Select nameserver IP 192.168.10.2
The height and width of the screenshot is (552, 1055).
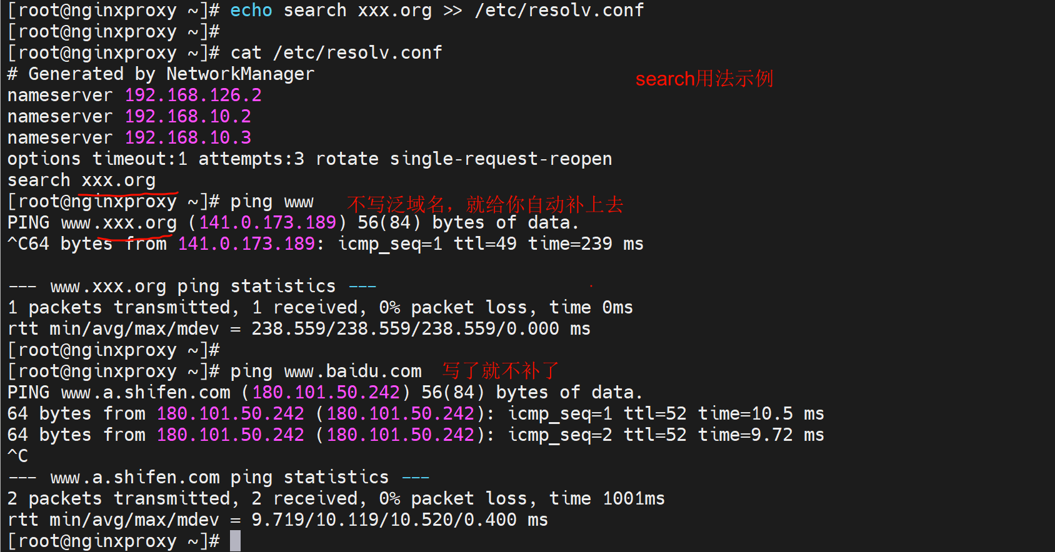(187, 117)
